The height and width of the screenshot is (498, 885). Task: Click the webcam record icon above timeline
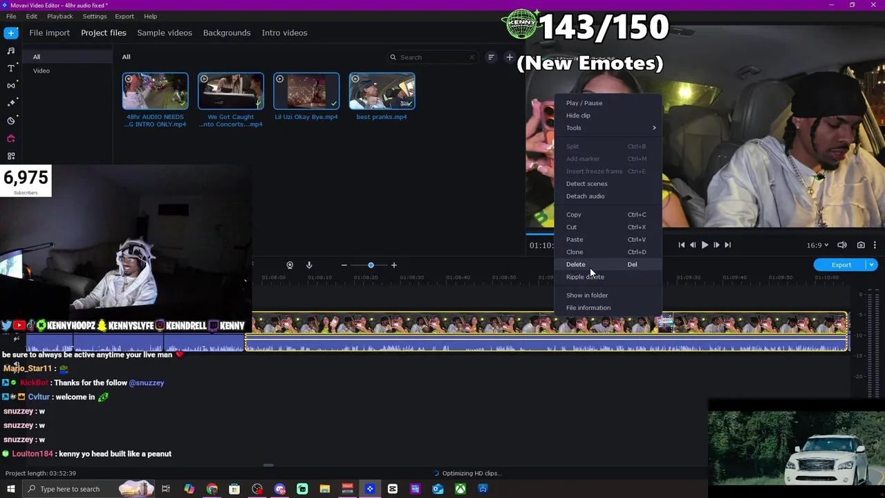point(290,265)
